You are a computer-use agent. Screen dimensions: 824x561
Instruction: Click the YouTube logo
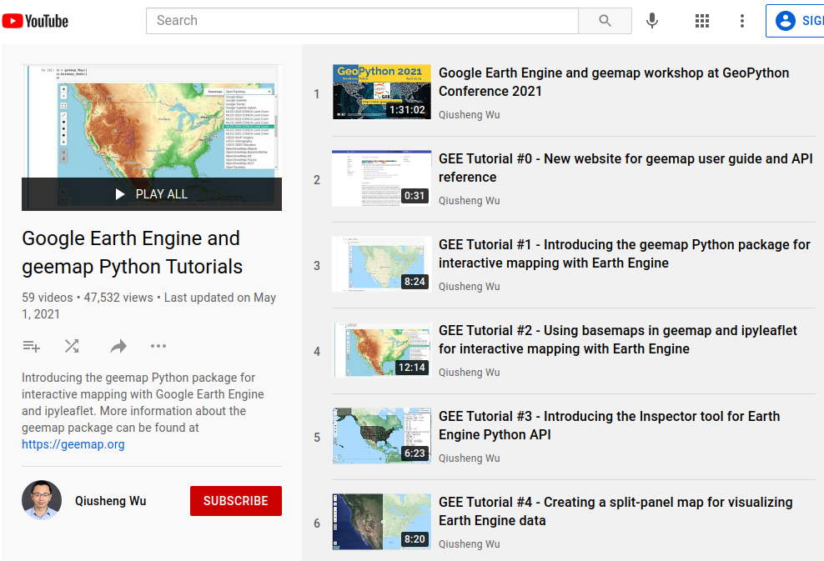click(34, 20)
